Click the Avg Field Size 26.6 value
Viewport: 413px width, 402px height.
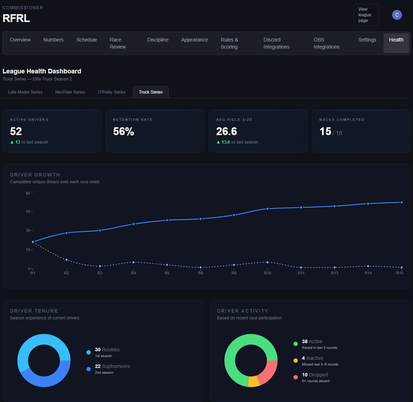227,131
